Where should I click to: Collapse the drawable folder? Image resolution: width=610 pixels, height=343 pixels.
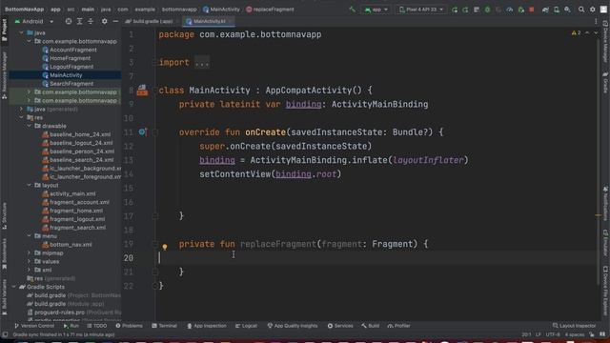[x=30, y=126]
